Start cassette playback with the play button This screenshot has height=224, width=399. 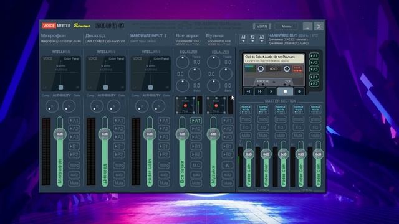(x=271, y=91)
